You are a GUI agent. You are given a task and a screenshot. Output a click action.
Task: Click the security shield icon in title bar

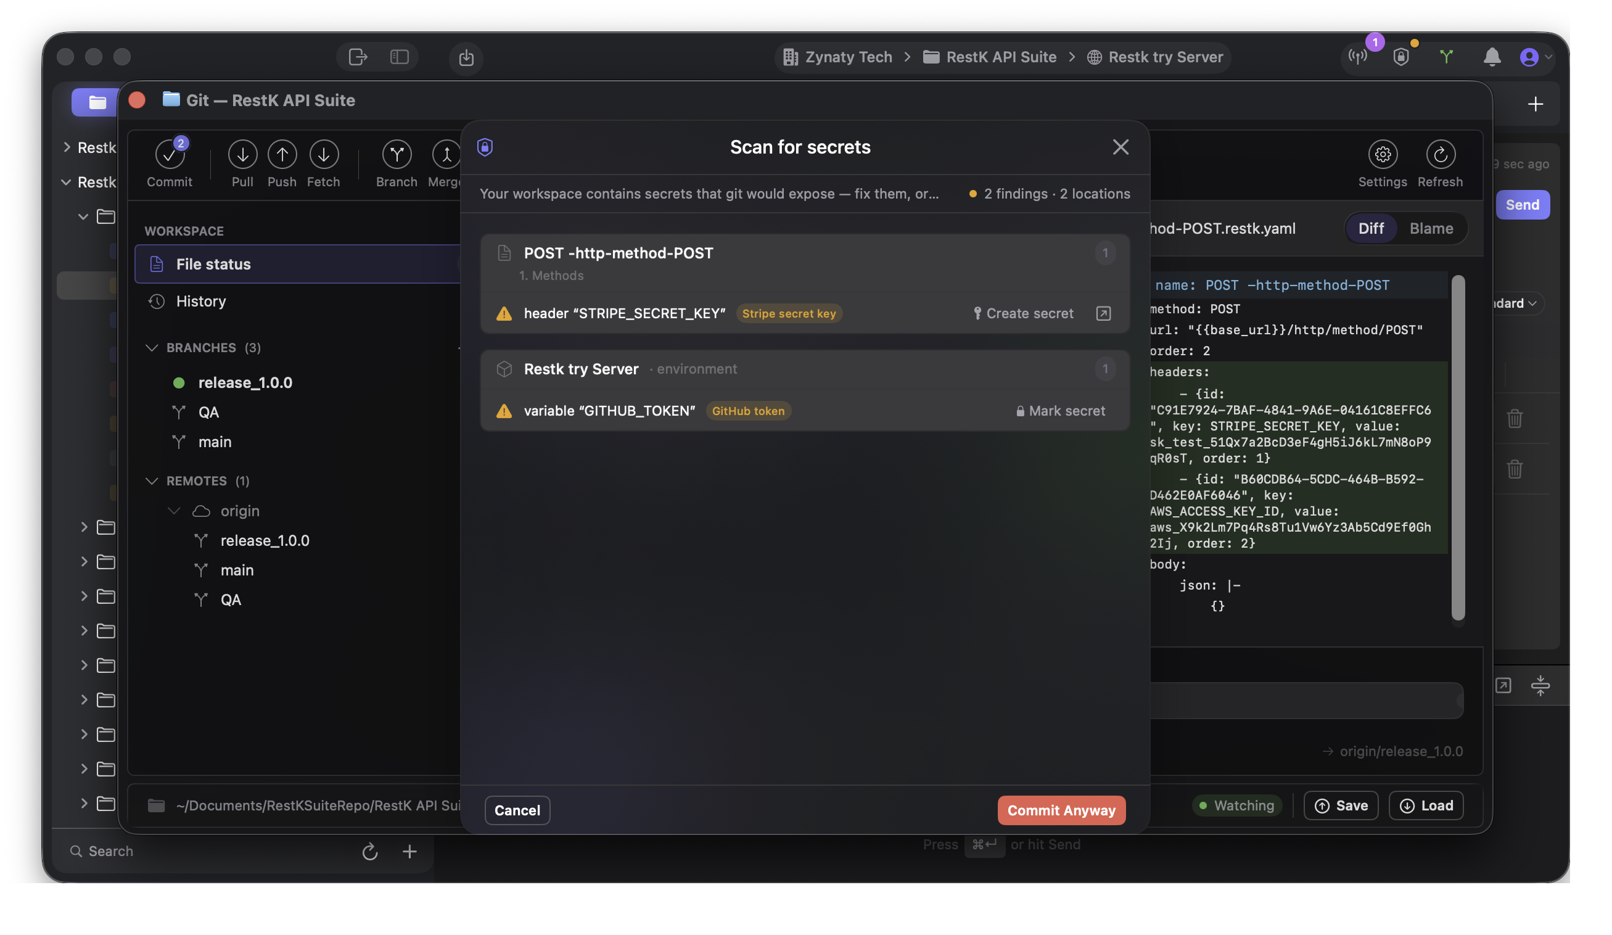pos(1401,57)
